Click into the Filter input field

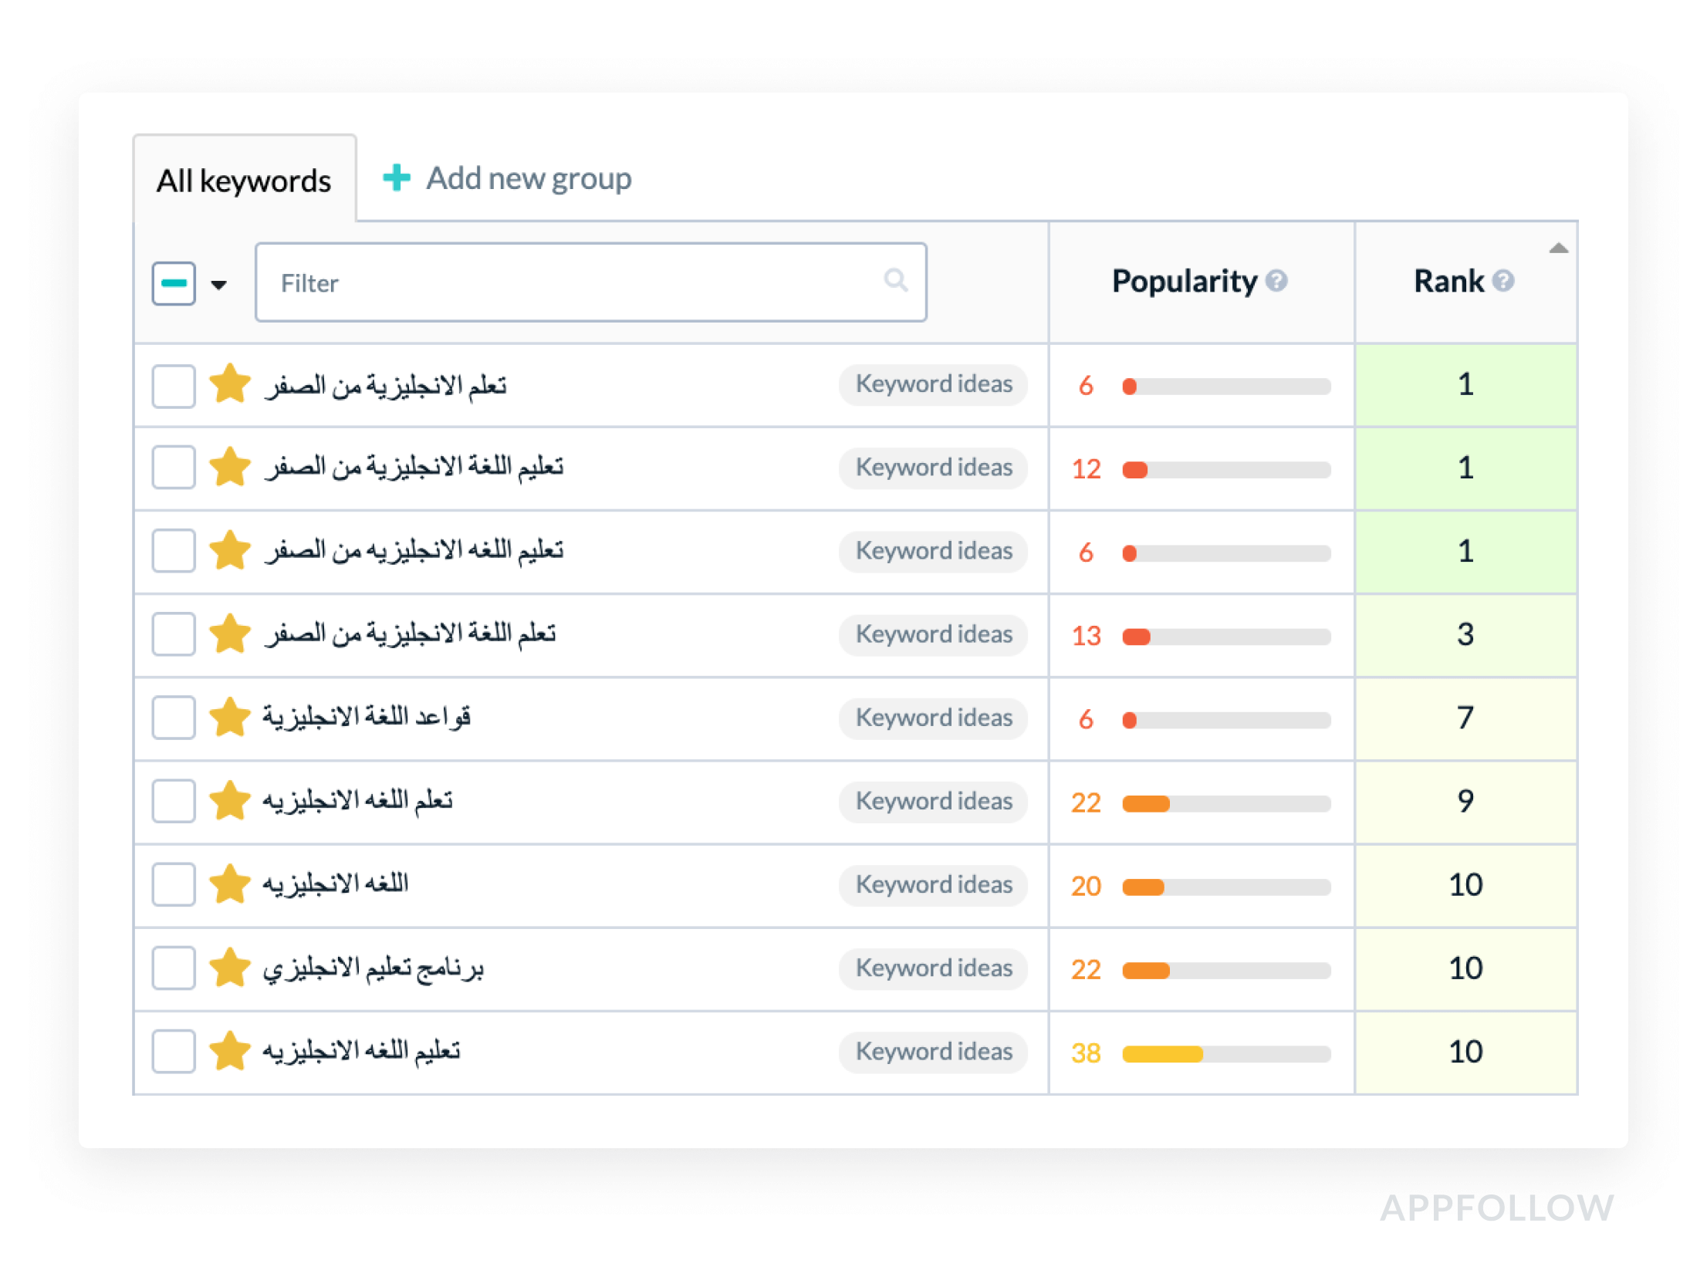(571, 283)
